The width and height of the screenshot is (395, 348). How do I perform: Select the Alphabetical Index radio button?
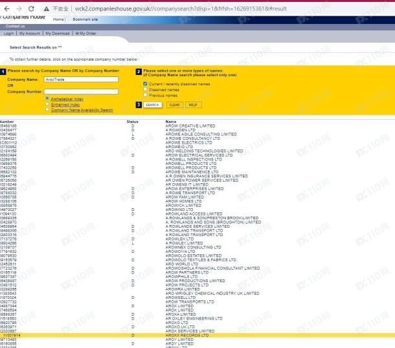click(47, 98)
